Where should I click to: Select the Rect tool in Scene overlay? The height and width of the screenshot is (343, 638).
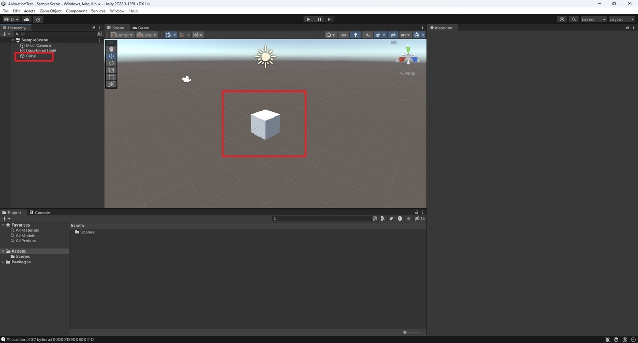pos(111,77)
